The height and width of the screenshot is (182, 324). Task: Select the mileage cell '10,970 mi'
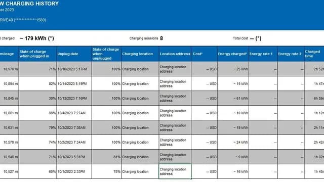[9, 69]
